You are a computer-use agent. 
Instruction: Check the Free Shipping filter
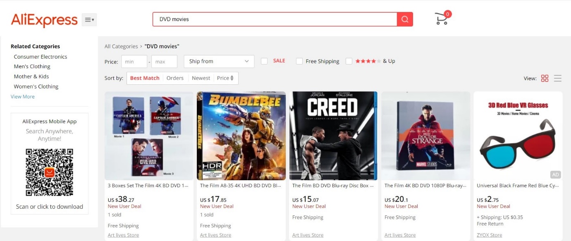pyautogui.click(x=299, y=61)
